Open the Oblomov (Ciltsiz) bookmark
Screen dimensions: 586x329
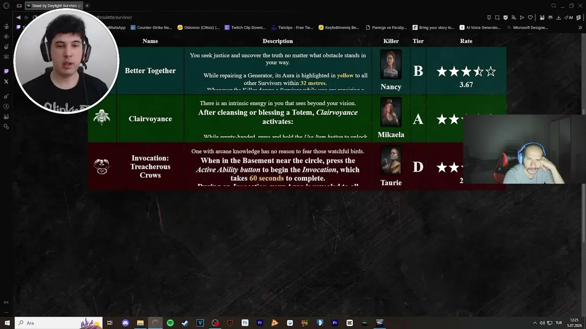click(199, 27)
